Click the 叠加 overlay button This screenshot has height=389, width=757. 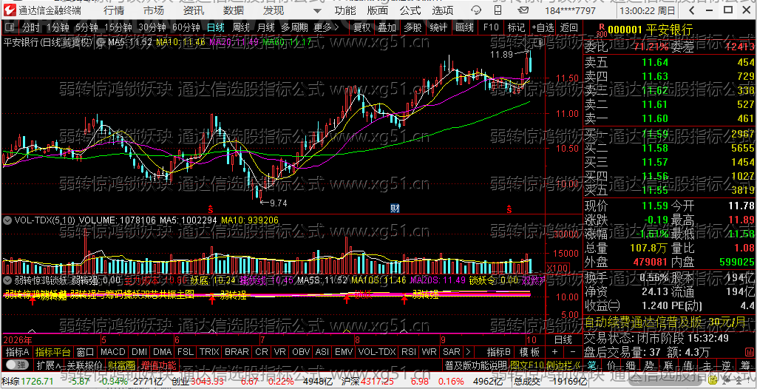click(x=387, y=27)
